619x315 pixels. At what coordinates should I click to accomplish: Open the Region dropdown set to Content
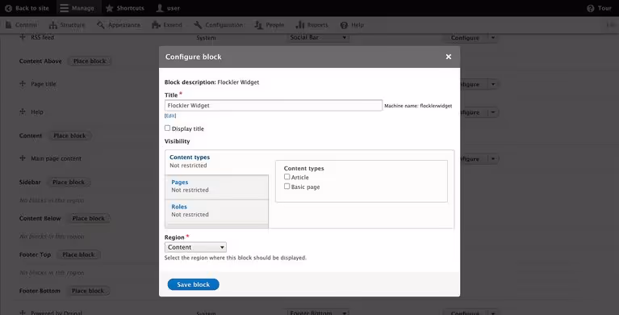(x=195, y=247)
